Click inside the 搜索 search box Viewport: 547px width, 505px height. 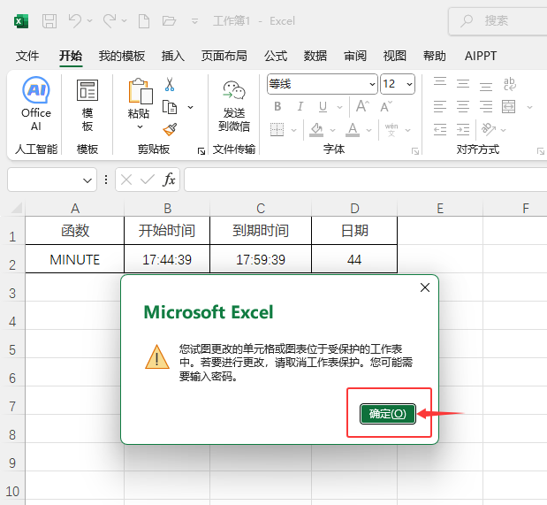pos(499,21)
